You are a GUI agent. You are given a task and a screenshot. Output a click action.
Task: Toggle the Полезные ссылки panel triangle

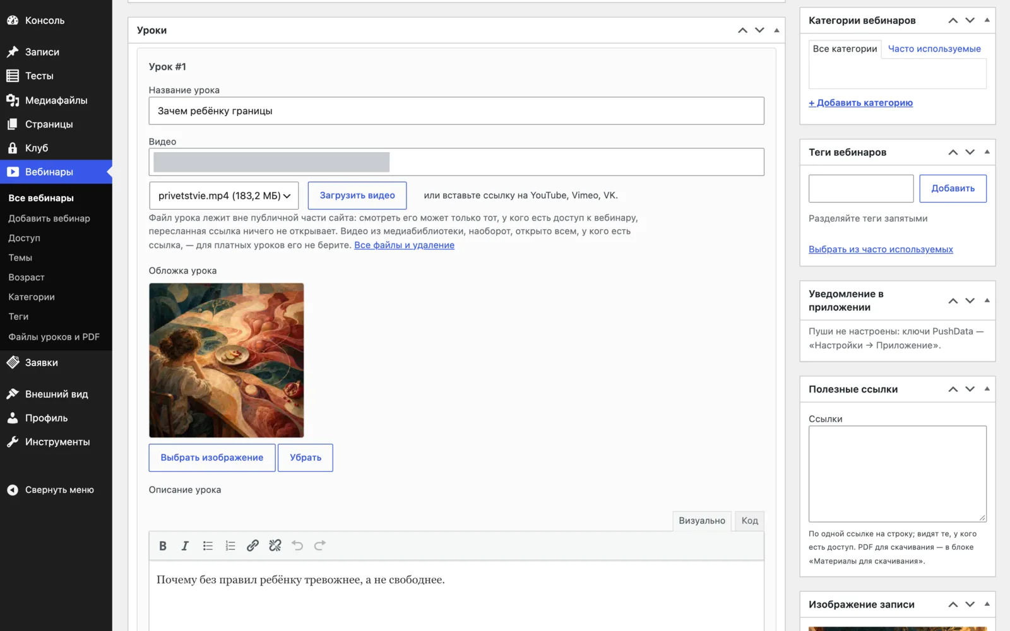pyautogui.click(x=987, y=389)
